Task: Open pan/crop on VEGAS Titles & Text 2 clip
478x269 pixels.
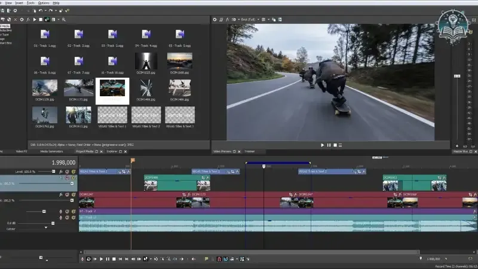Action: pyautogui.click(x=232, y=172)
